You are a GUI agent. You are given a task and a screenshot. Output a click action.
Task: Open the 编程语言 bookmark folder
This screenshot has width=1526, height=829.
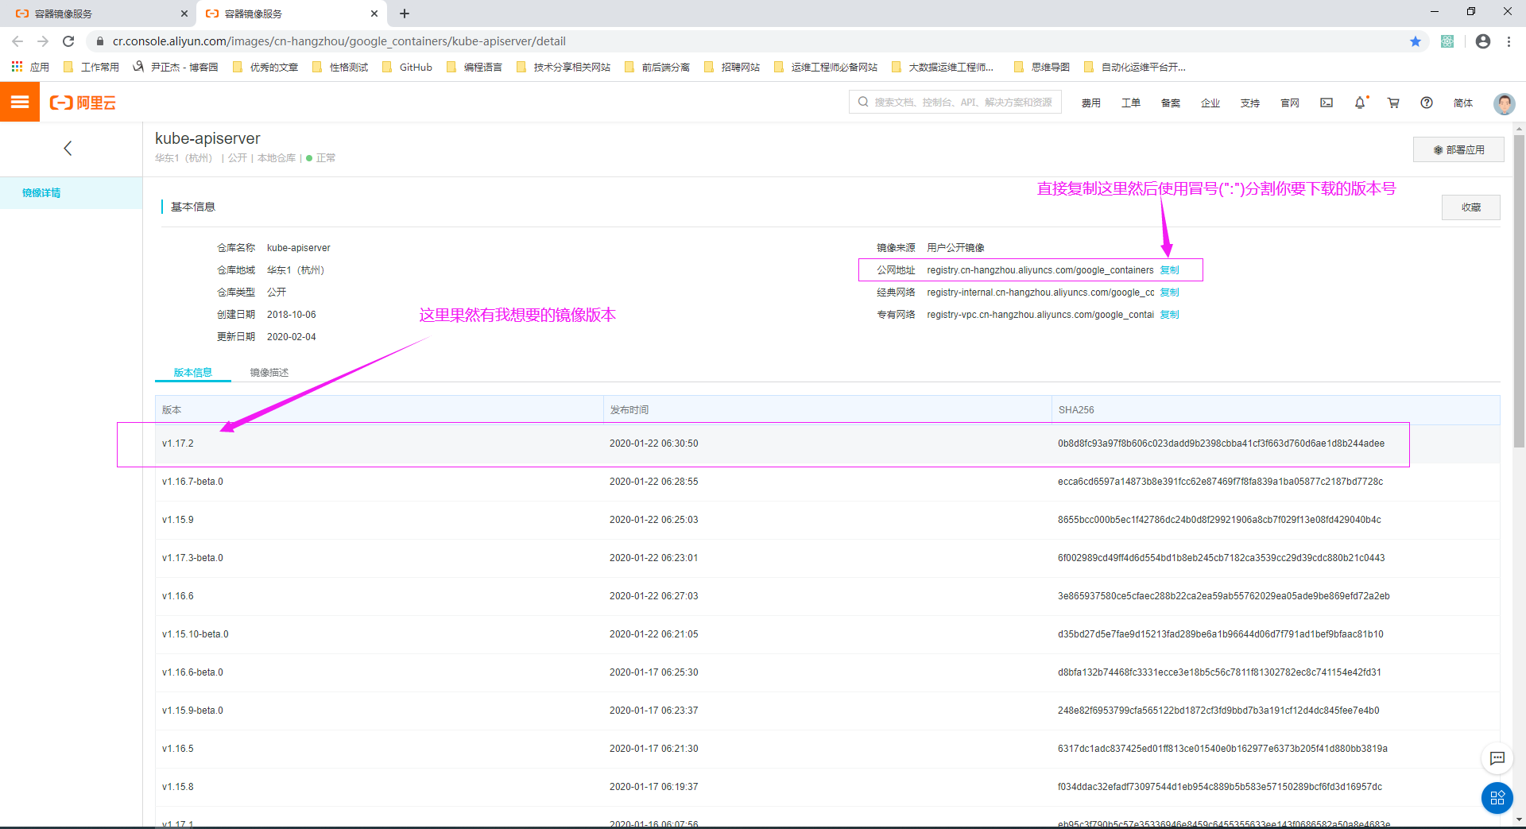click(x=474, y=67)
